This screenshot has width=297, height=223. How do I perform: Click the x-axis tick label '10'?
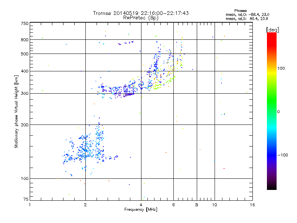(x=215, y=205)
